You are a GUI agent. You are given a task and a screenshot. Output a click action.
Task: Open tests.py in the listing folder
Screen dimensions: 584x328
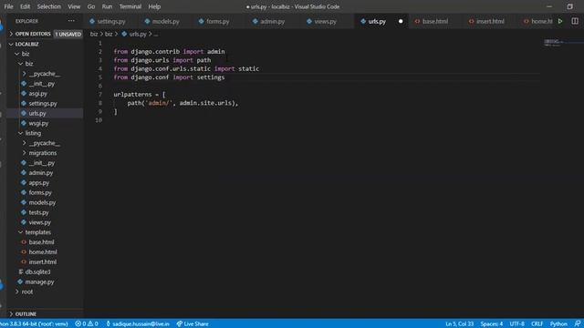(x=38, y=212)
